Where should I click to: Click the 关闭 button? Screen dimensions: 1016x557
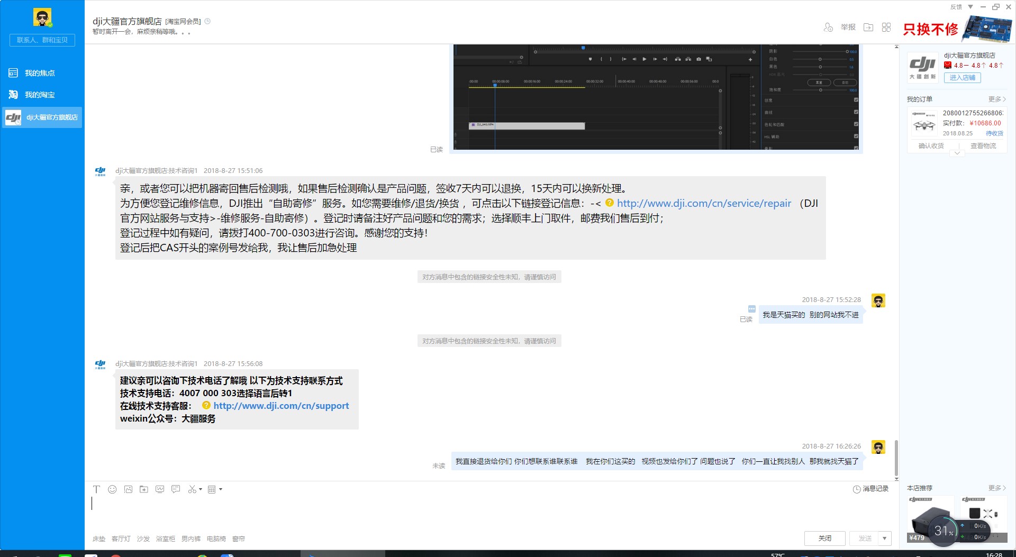824,538
